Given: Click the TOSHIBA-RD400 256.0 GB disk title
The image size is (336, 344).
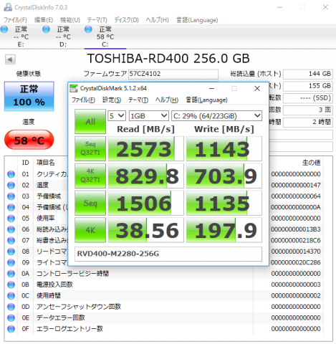Looking at the screenshot, I should [168, 58].
